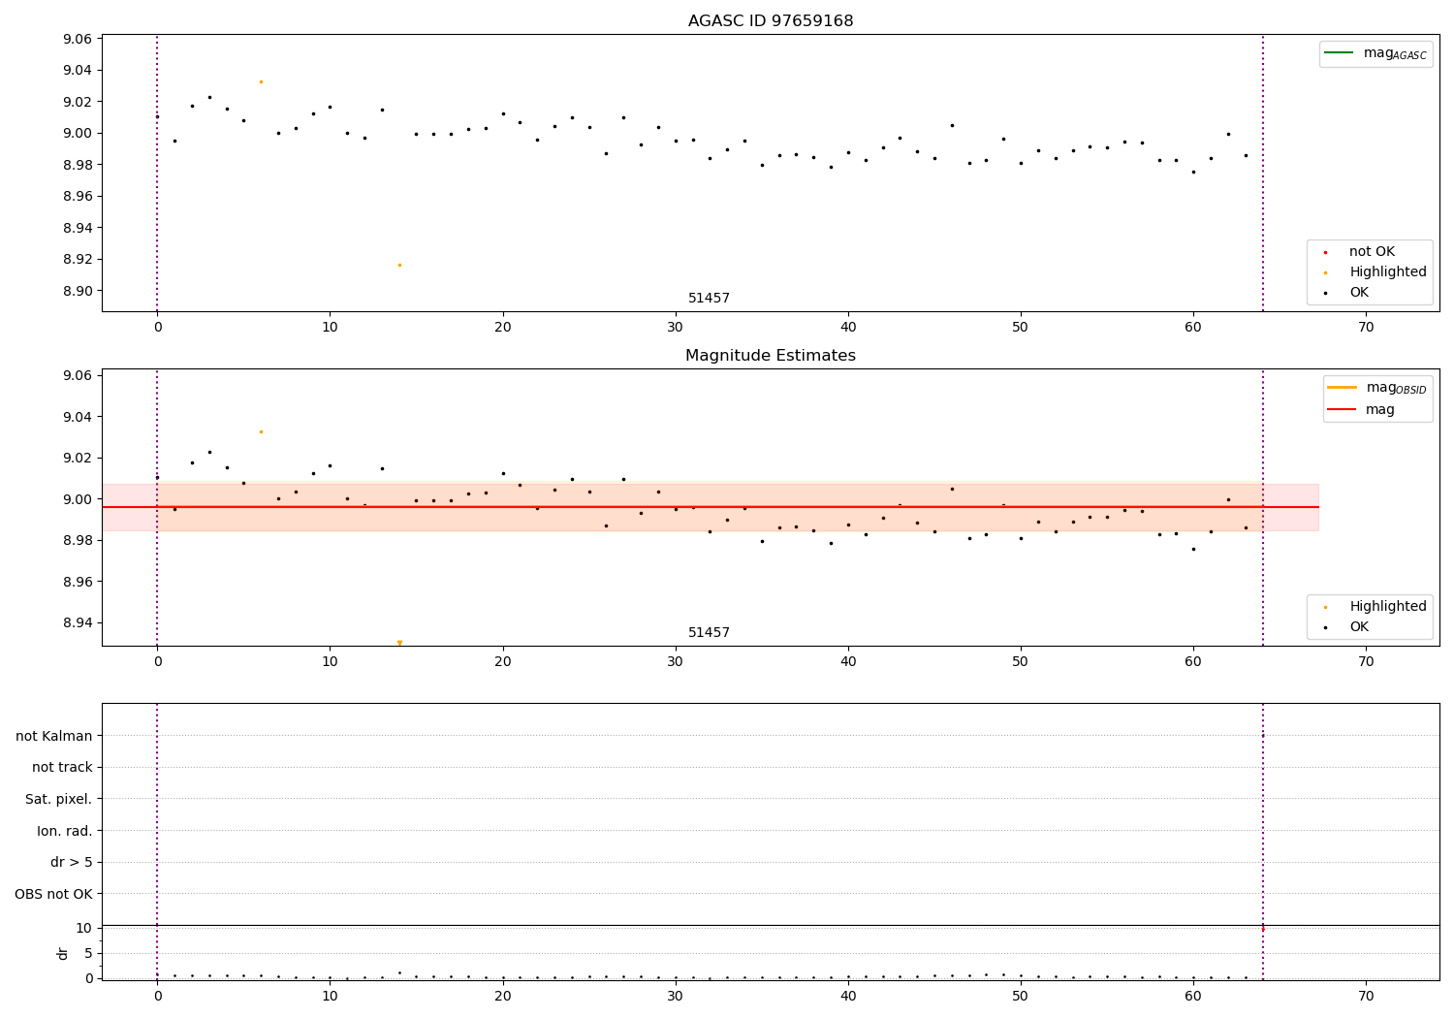The height and width of the screenshot is (1018, 1454).
Task: Click the x-axis tick 30 in top plot
Action: pos(676,328)
